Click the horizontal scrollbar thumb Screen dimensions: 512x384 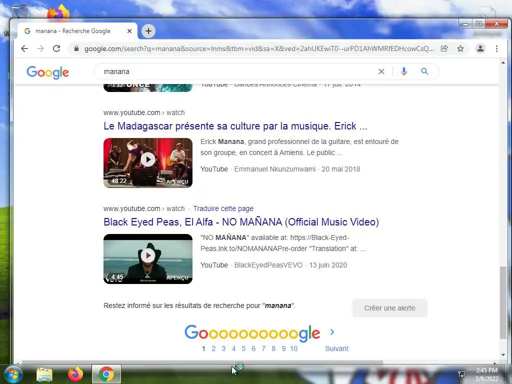click(202, 362)
